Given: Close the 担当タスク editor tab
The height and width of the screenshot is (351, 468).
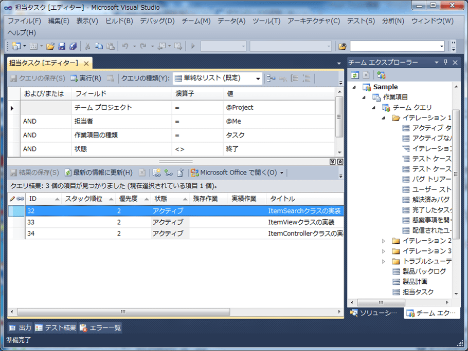Looking at the screenshot, I should [x=86, y=64].
